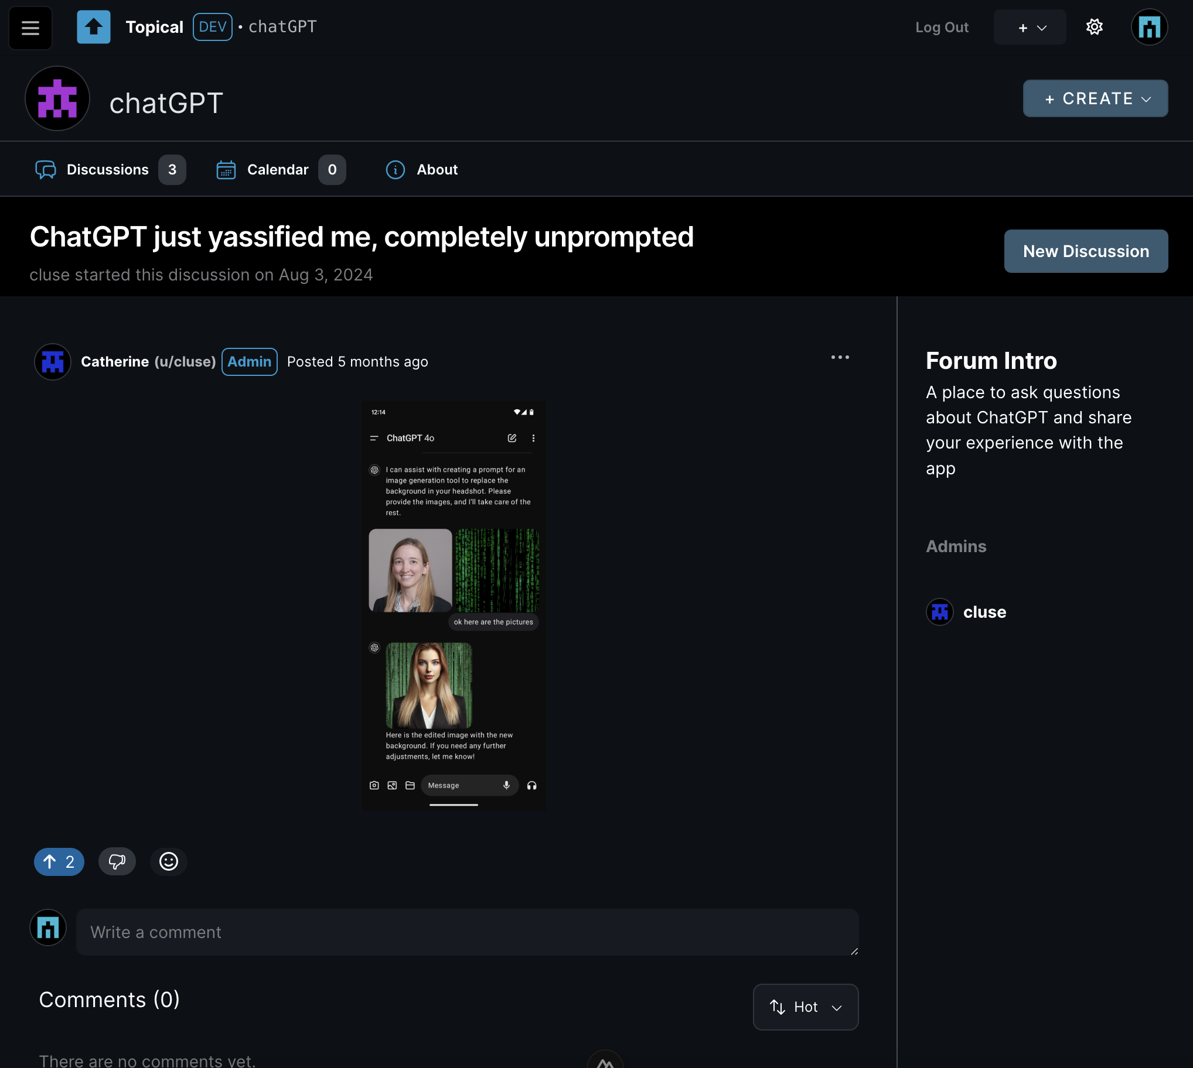
Task: Open the Hot sort dropdown
Action: [x=806, y=1007]
